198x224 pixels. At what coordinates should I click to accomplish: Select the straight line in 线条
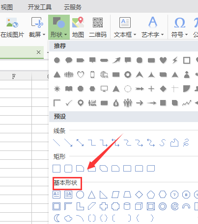(x=57, y=143)
